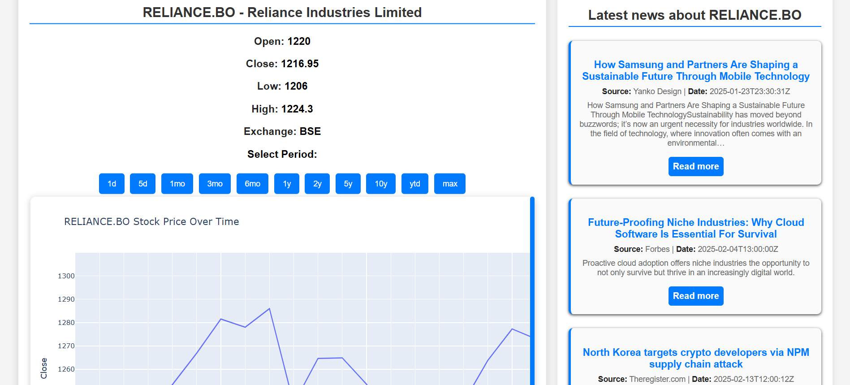Click the Theregister.com source line

point(696,379)
